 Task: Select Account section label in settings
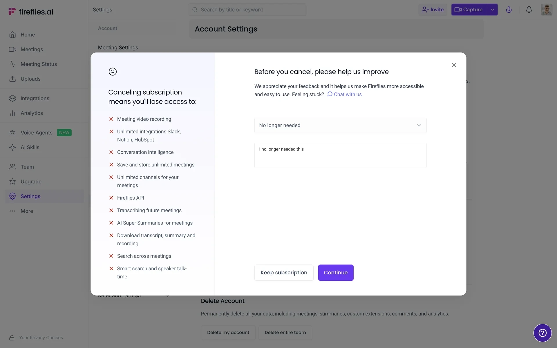point(108,28)
